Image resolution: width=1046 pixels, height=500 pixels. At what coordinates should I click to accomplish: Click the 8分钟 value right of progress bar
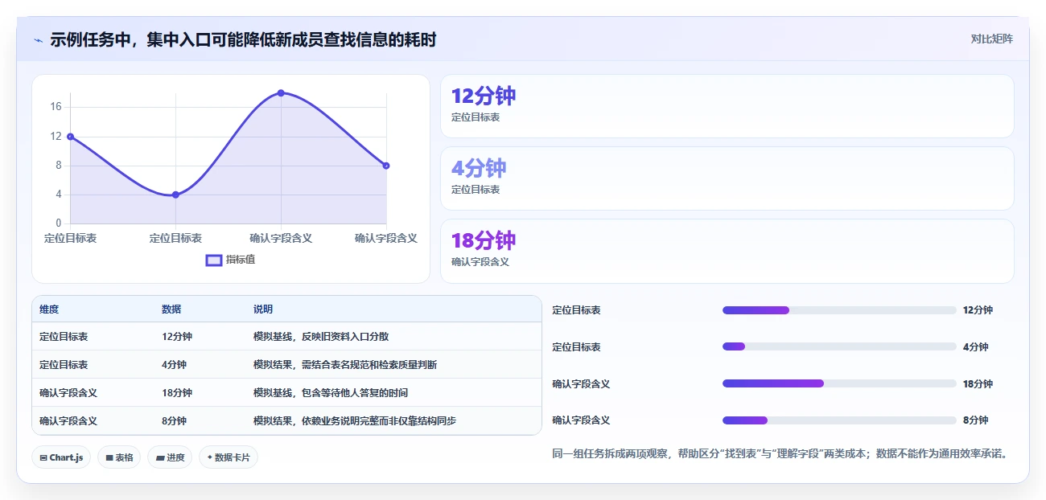tap(975, 420)
